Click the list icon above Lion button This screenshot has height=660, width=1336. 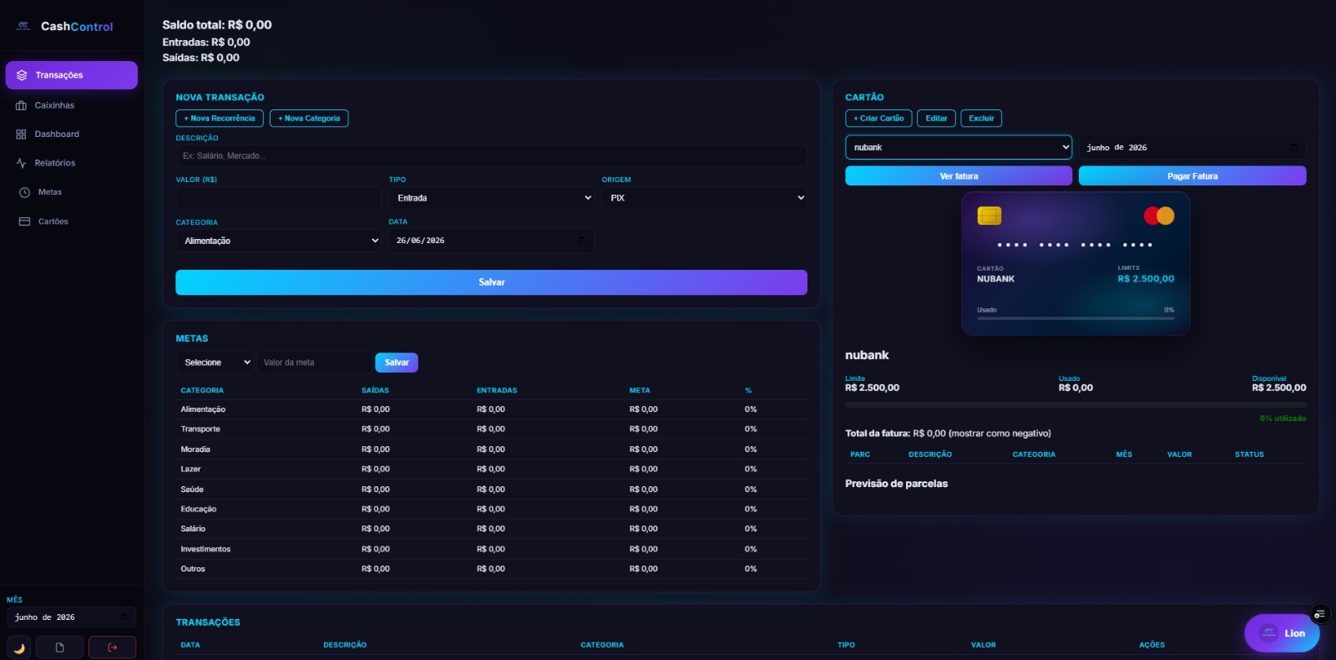coord(1319,614)
